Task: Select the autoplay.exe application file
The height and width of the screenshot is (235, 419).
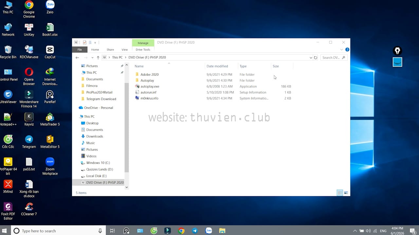Action: point(150,86)
